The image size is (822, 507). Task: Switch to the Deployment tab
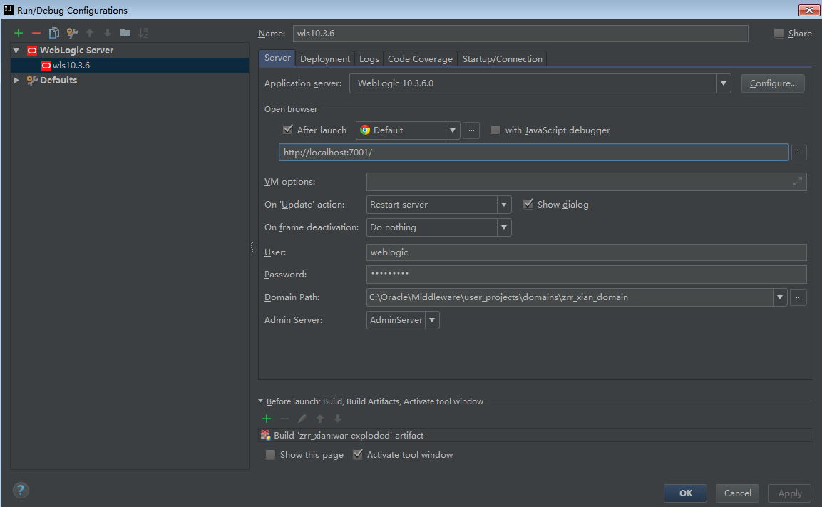tap(325, 58)
